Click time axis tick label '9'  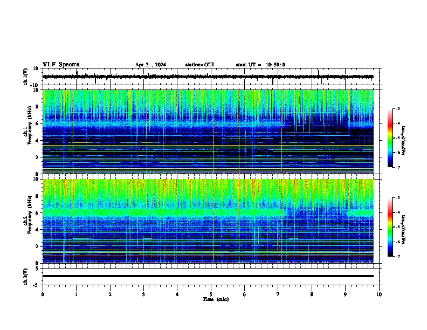345,294
